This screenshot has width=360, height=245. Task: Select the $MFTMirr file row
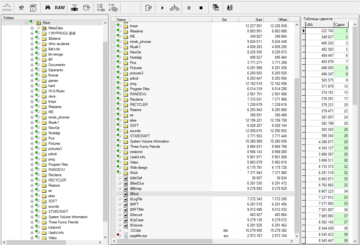point(202,210)
